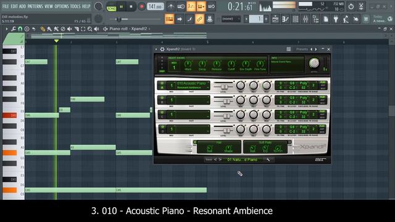Select the slice tool in piano roll
395x222 pixels.
click(x=77, y=29)
